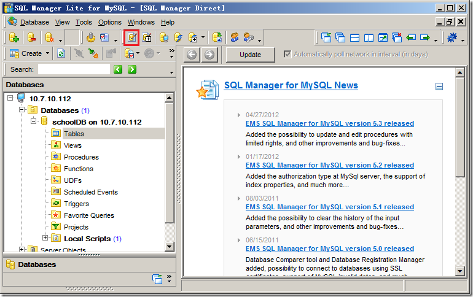Open the database monitor icon
Image resolution: width=473 pixels, height=297 pixels.
coord(164,37)
